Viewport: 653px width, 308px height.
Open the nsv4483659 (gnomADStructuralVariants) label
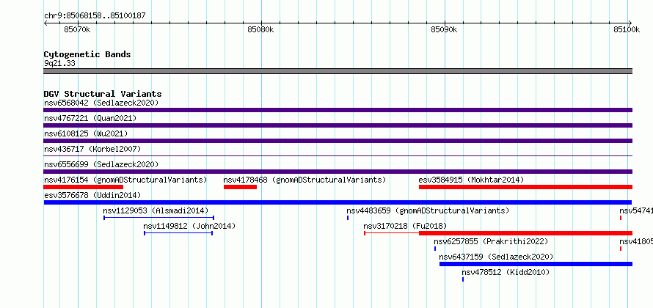428,210
